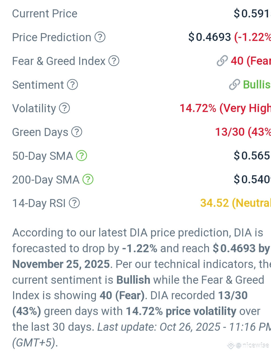Show the Volatility help info icon

[x=64, y=108]
